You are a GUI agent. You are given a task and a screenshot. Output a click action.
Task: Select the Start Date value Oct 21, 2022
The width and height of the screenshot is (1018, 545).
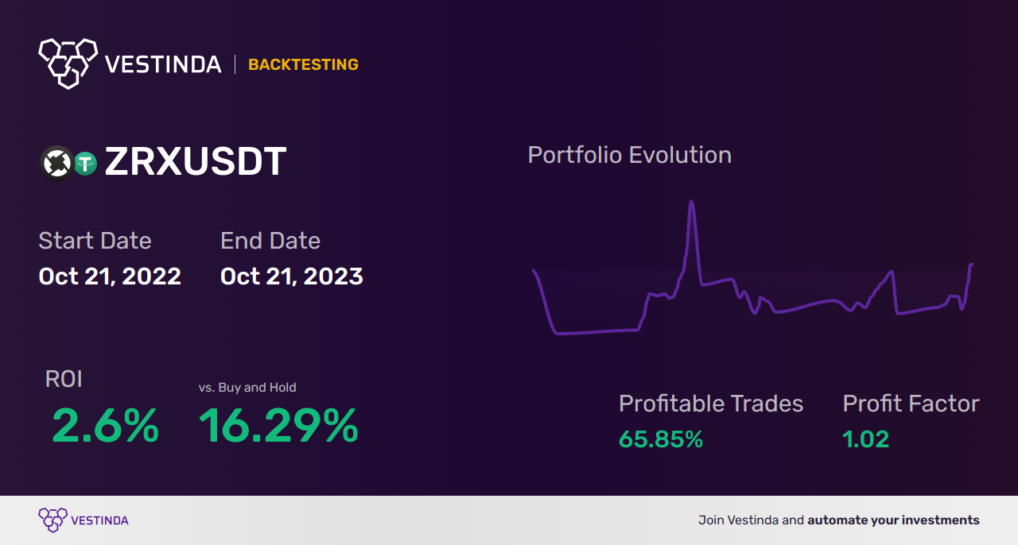pos(110,276)
